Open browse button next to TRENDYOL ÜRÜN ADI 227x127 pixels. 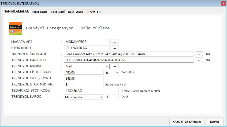199,54
